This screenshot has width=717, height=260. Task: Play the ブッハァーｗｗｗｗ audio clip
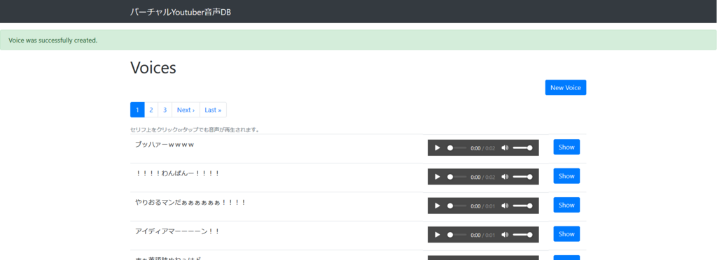437,147
